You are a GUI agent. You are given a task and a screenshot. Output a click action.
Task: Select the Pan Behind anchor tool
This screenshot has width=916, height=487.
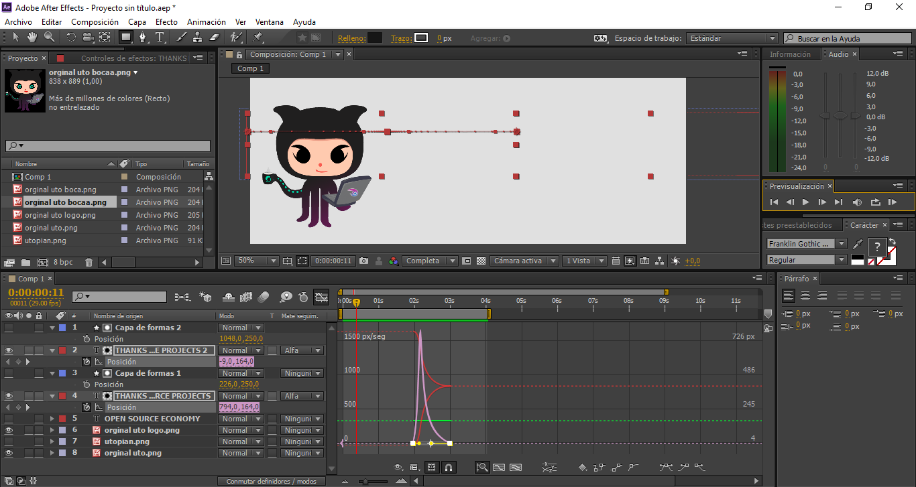tap(105, 38)
